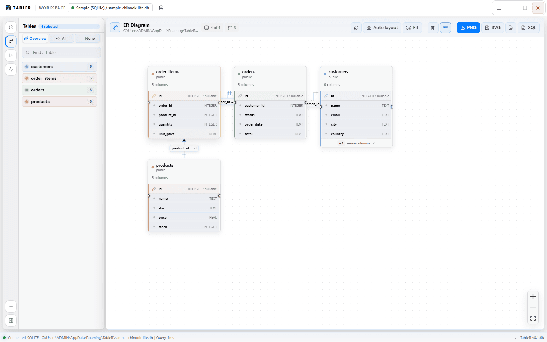The width and height of the screenshot is (547, 342).
Task: Toggle products table in list
Action: (x=59, y=102)
